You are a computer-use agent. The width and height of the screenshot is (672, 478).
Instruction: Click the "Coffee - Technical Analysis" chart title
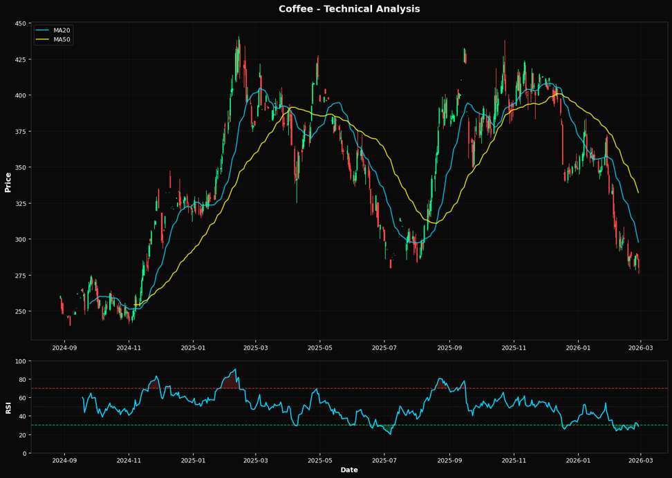coord(349,9)
